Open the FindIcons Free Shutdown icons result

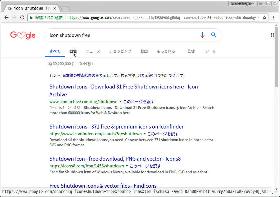click(x=103, y=186)
